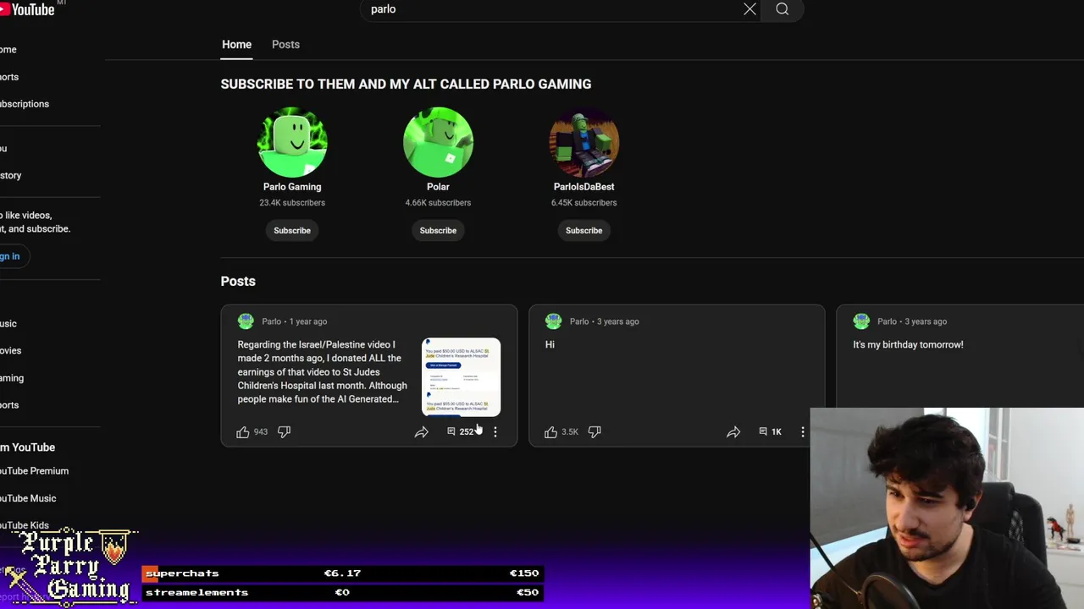Viewport: 1084px width, 609px height.
Task: Share the 'Hi' post
Action: [x=733, y=431]
